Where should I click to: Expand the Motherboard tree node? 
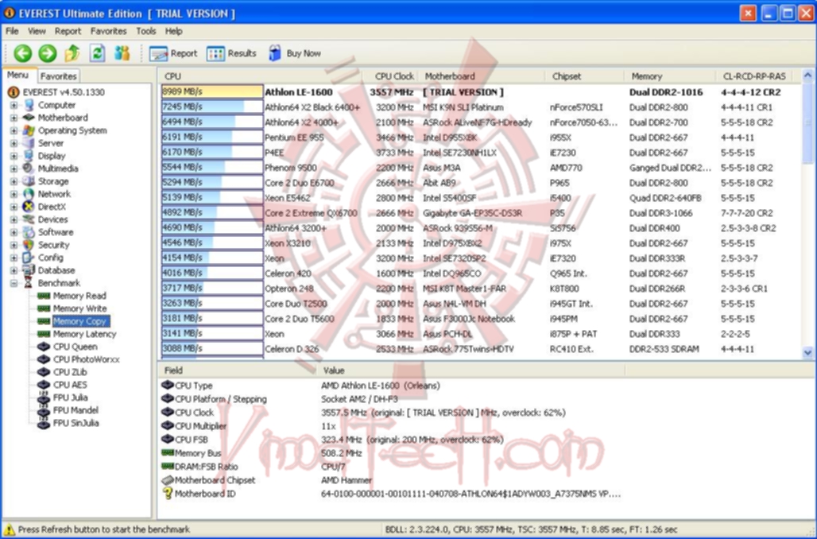[14, 118]
